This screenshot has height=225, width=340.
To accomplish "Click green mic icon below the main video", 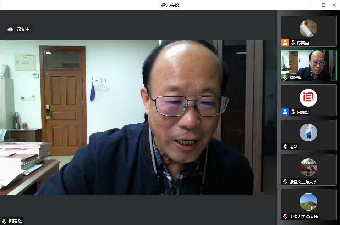I will (x=4, y=221).
